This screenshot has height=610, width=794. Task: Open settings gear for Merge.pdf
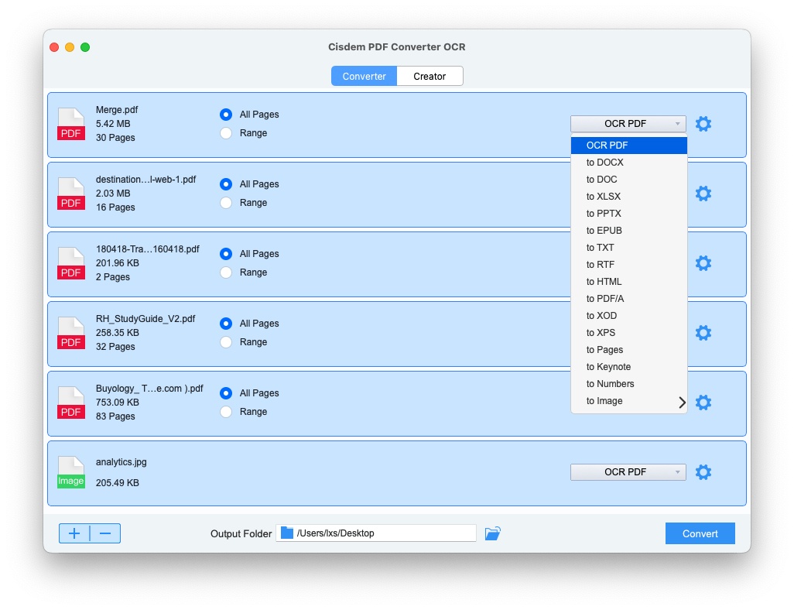[703, 124]
